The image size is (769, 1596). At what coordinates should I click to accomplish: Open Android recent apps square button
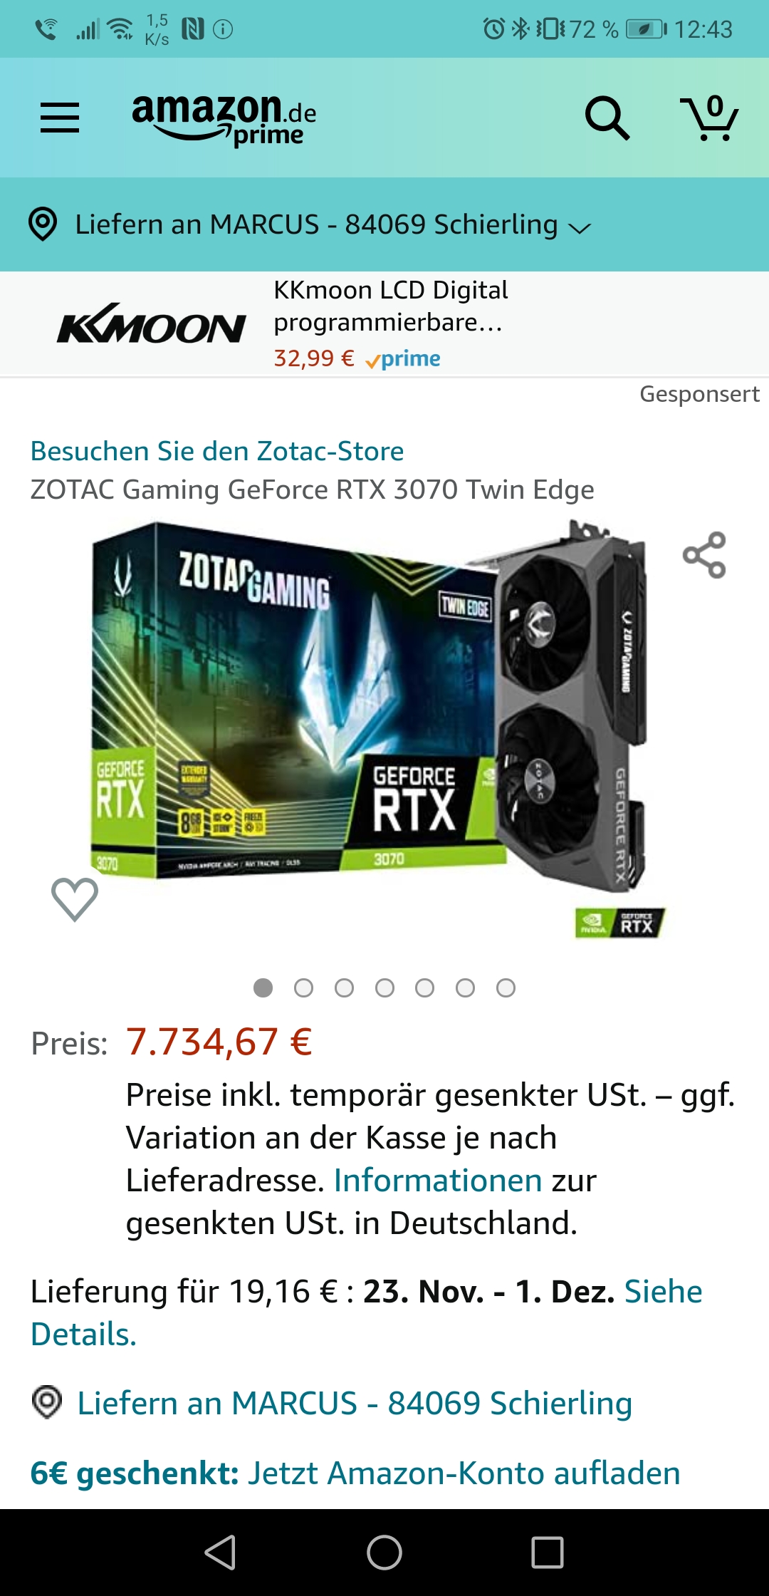(x=548, y=1552)
